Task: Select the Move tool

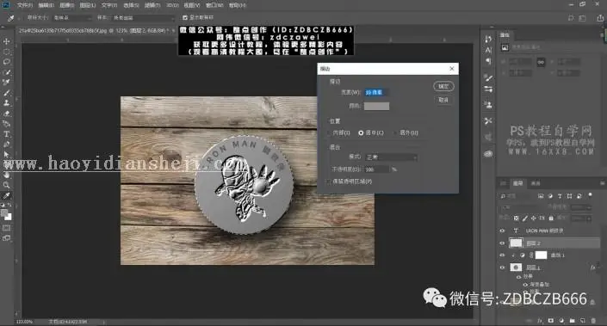Action: 7,41
